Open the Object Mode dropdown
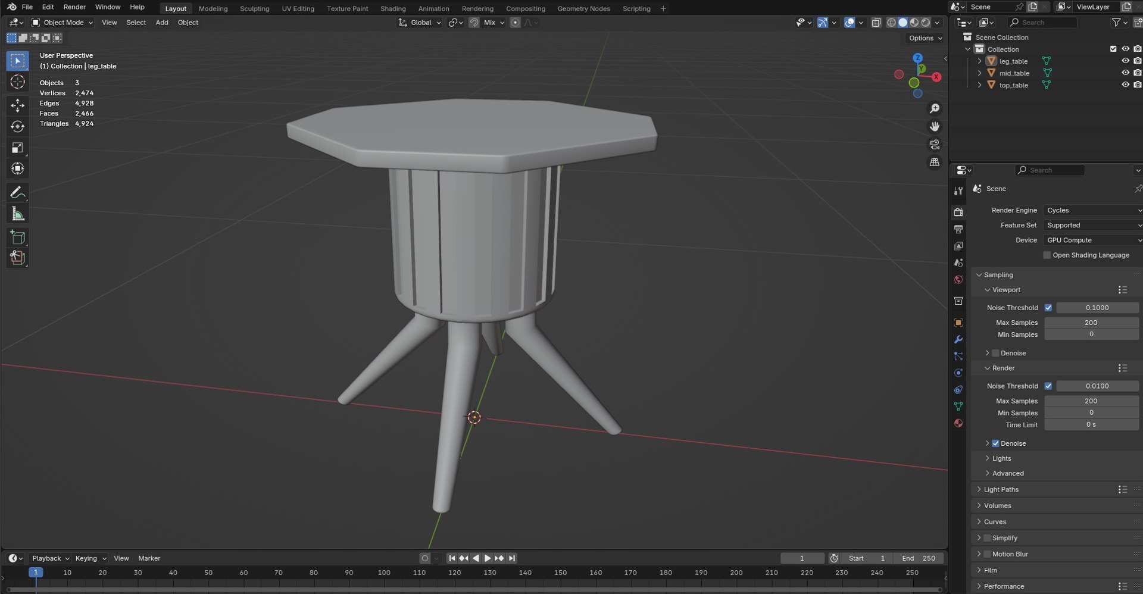Screen dimensions: 1143x594 coord(63,23)
